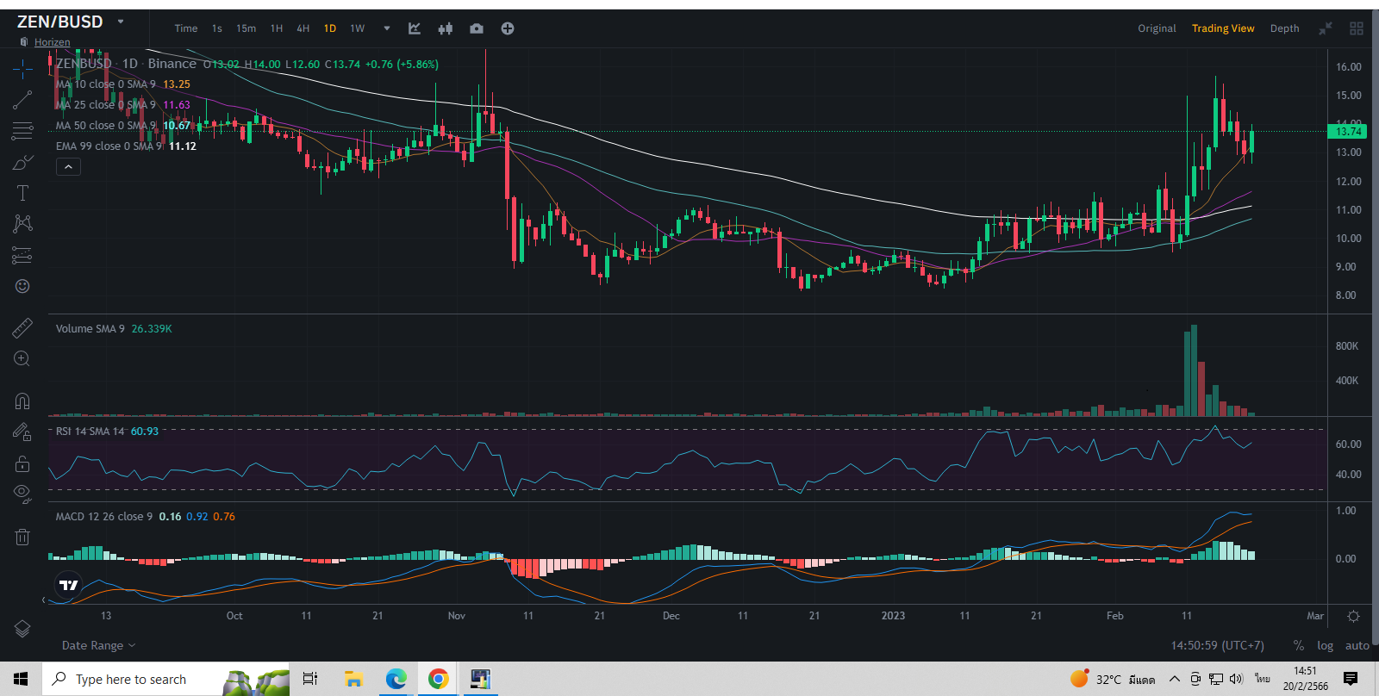This screenshot has width=1379, height=696.
Task: Switch to the 4H interval
Action: (x=303, y=28)
